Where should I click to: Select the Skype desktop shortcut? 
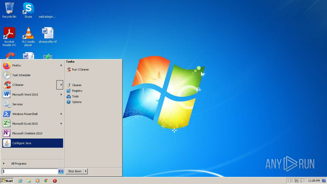pos(28,10)
